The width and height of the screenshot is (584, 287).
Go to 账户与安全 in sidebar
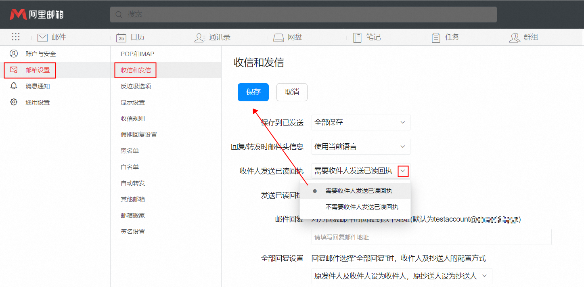(40, 54)
